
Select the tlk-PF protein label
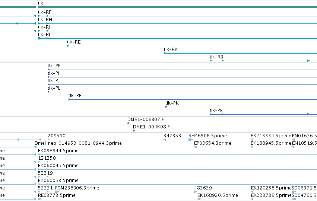[x=54, y=66]
